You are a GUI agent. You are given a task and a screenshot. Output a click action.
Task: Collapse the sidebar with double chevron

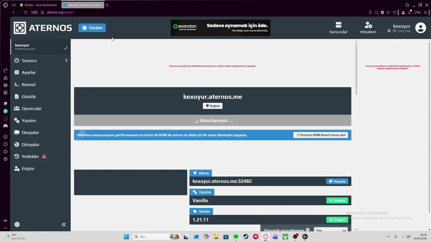click(x=64, y=225)
